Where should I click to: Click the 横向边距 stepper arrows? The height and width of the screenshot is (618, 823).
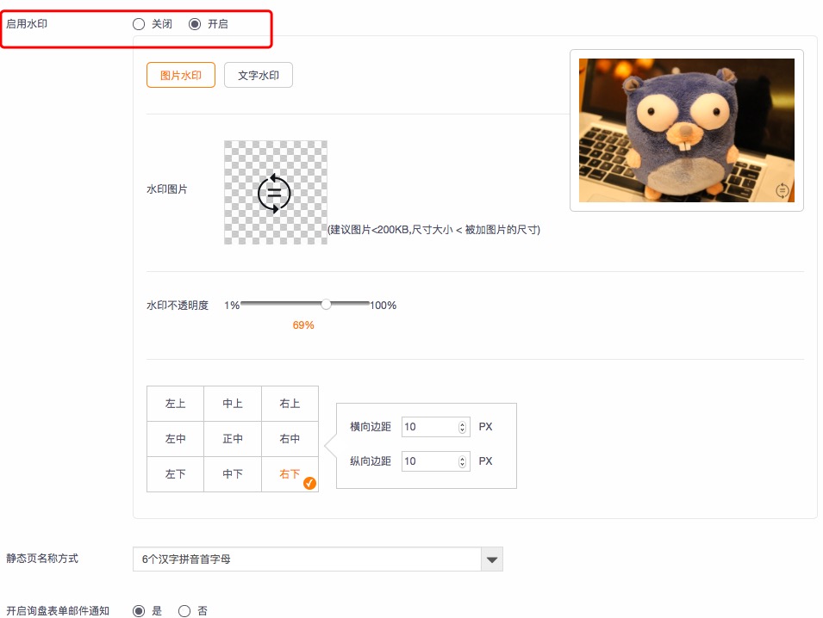pos(462,427)
